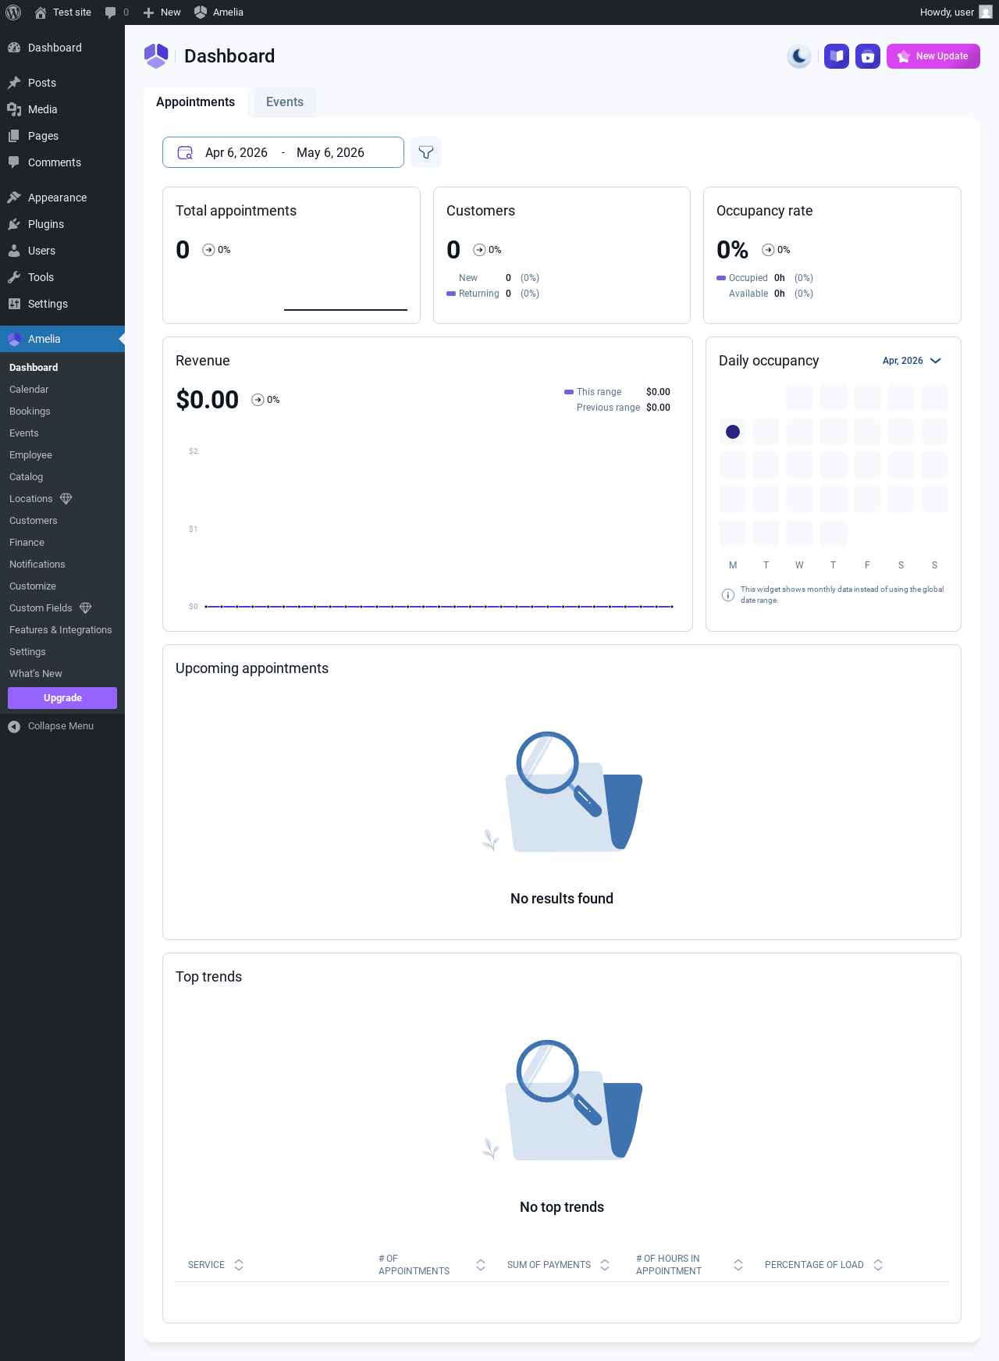Click the Revenue 0% trend arrow icon
Viewport: 999px width, 1361px height.
[x=258, y=400]
